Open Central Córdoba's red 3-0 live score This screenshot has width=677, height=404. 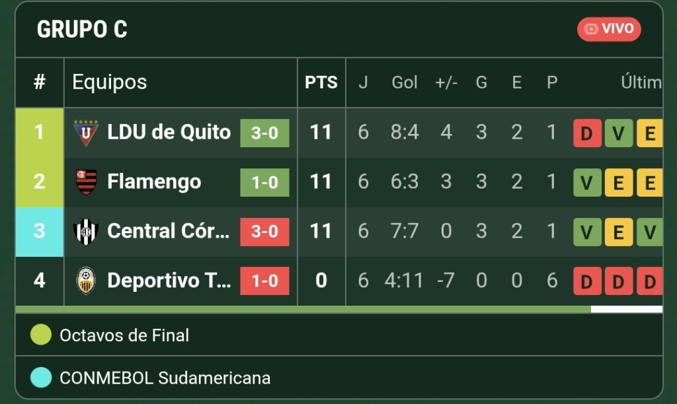tap(264, 232)
